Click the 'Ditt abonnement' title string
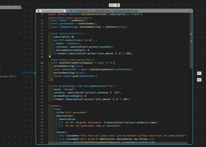This screenshot has width=206, height=147. tap(77, 113)
